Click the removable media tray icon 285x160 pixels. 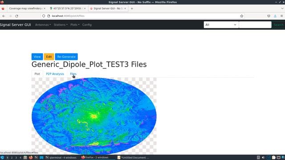258,157
